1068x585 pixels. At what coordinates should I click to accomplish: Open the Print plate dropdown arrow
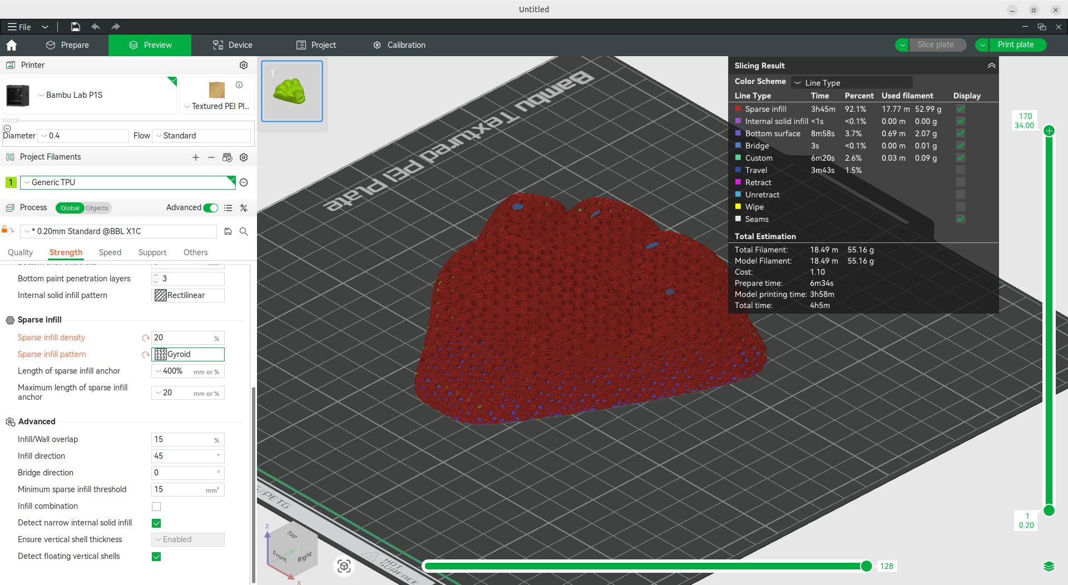click(983, 45)
